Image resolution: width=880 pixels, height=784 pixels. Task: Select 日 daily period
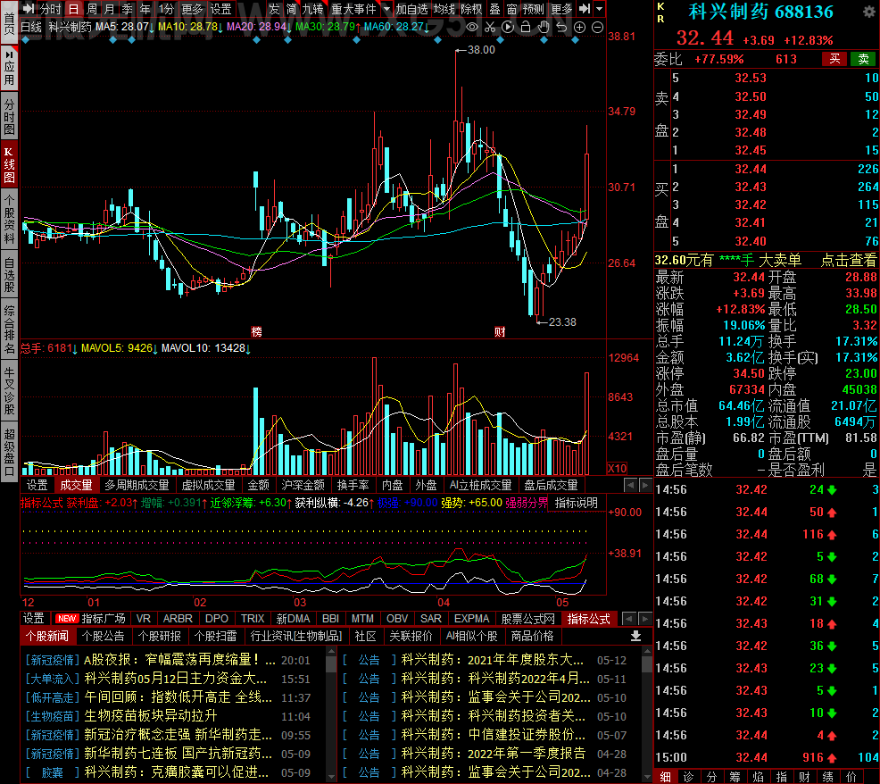(73, 9)
